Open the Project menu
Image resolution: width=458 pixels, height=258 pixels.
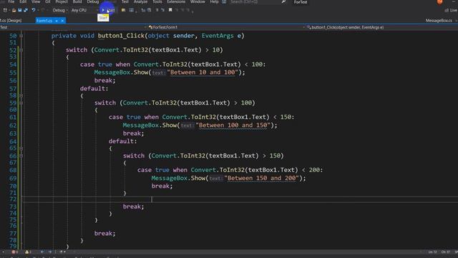click(x=62, y=1)
